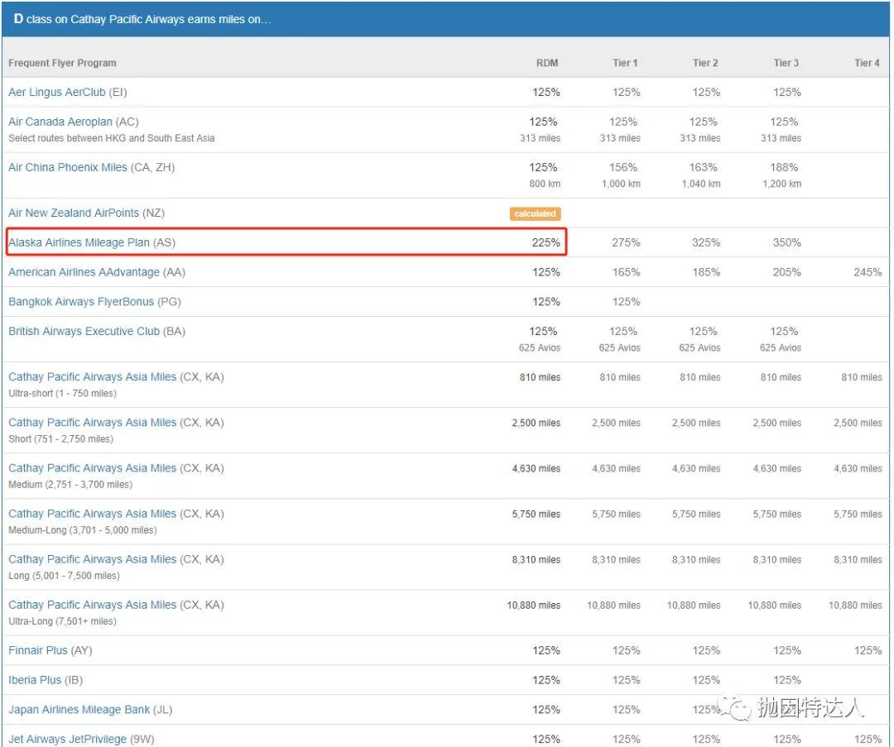The width and height of the screenshot is (894, 747).
Task: Open the Air Canada Aeroplan program link
Action: pyautogui.click(x=60, y=122)
